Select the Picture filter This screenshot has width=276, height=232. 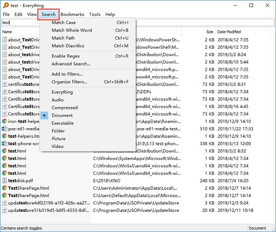point(88,139)
